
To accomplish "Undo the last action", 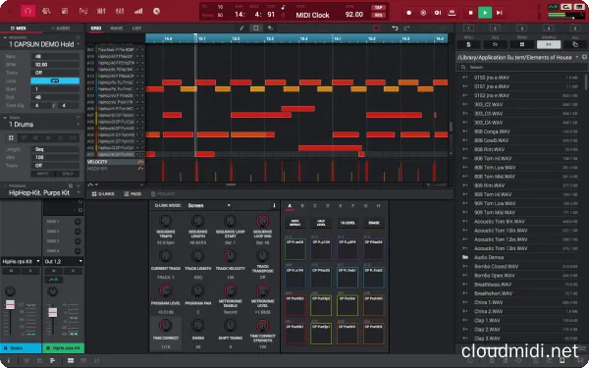I will (395, 28).
